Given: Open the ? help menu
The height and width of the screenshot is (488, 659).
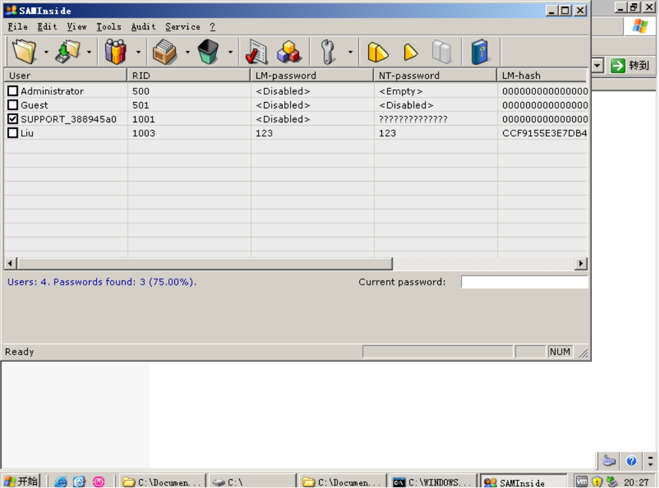Looking at the screenshot, I should [x=212, y=26].
